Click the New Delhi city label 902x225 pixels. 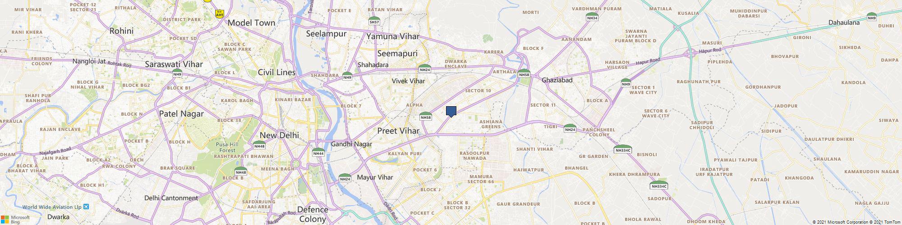click(x=279, y=135)
